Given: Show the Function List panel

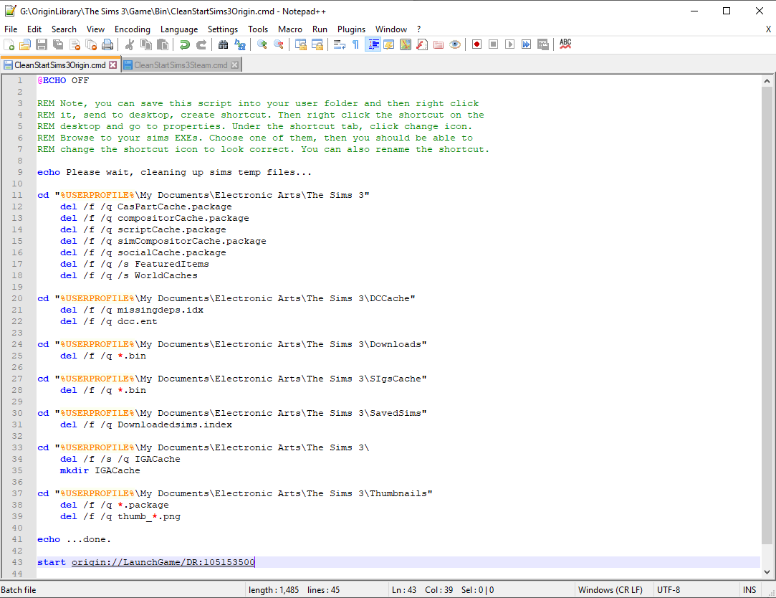Looking at the screenshot, I should [x=422, y=44].
